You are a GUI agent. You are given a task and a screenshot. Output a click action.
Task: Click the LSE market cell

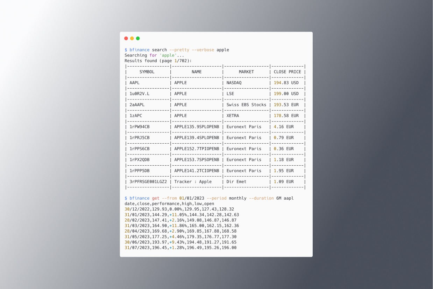(x=230, y=94)
